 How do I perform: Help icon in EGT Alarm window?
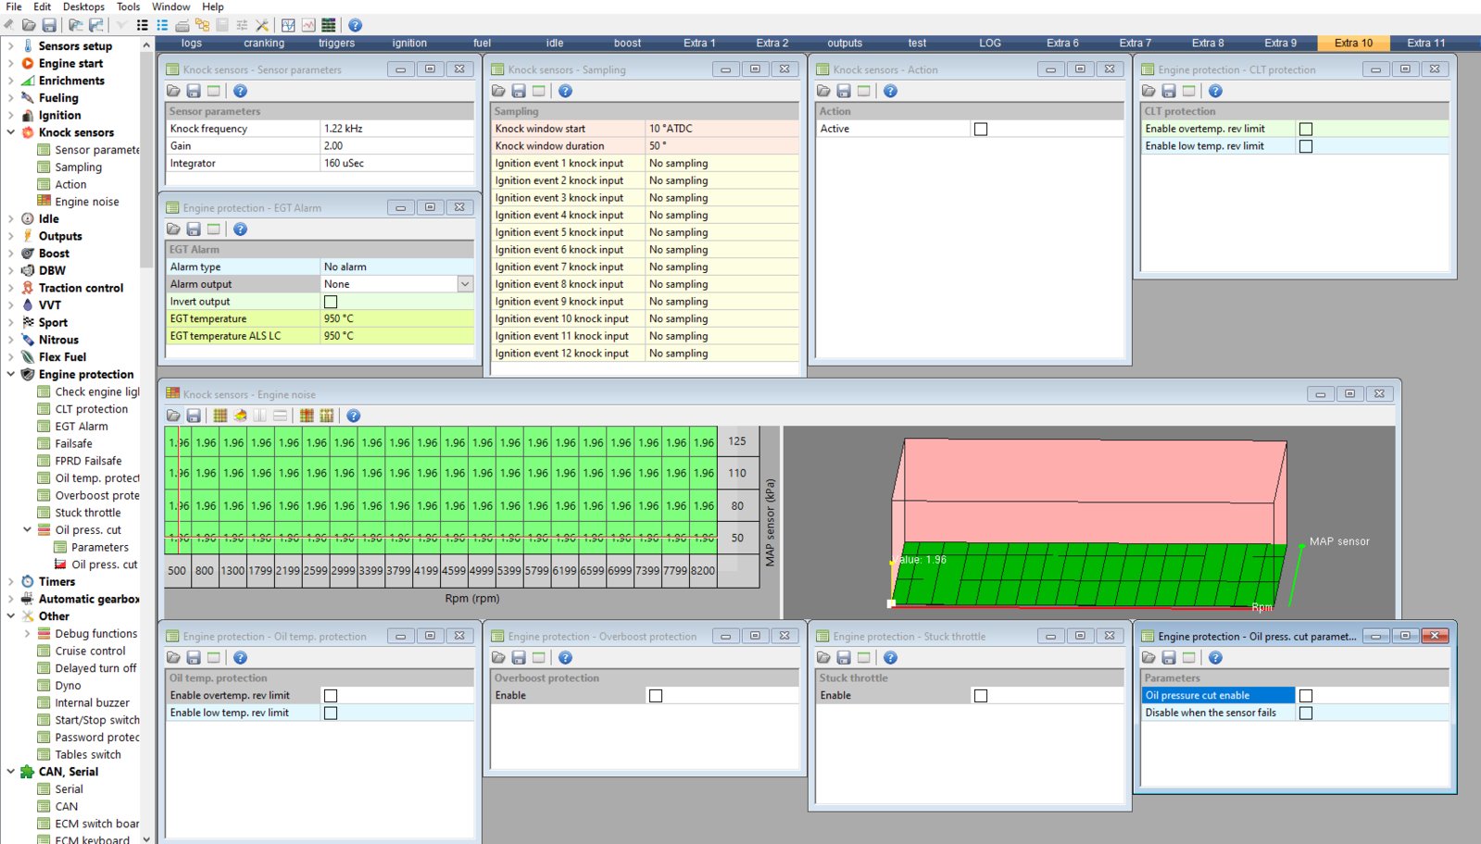240,229
